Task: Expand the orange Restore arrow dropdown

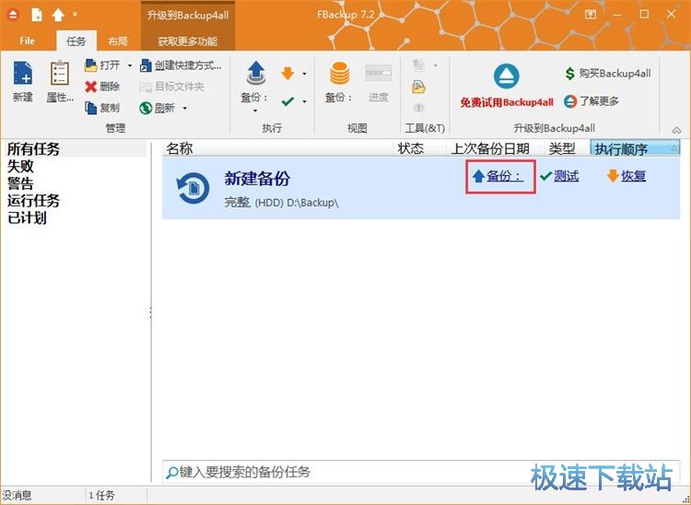Action: point(305,74)
